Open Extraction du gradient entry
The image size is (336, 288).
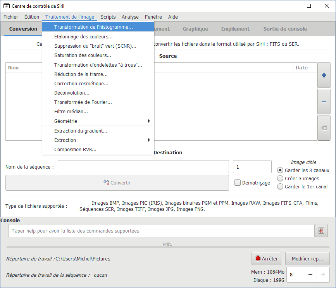[98, 131]
